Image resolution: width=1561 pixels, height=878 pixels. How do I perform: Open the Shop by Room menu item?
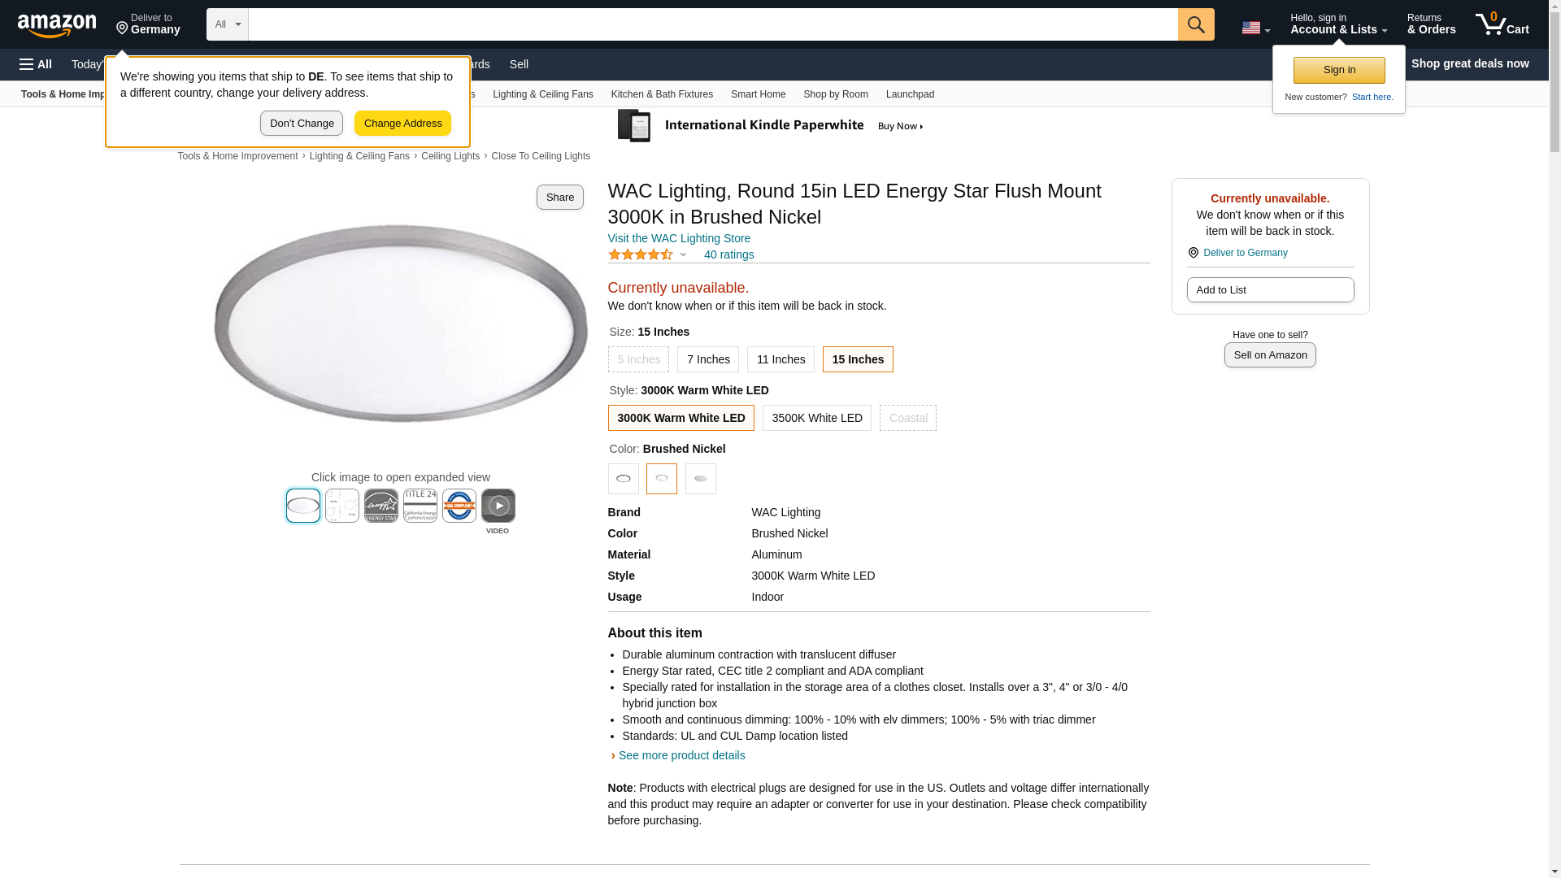(835, 94)
